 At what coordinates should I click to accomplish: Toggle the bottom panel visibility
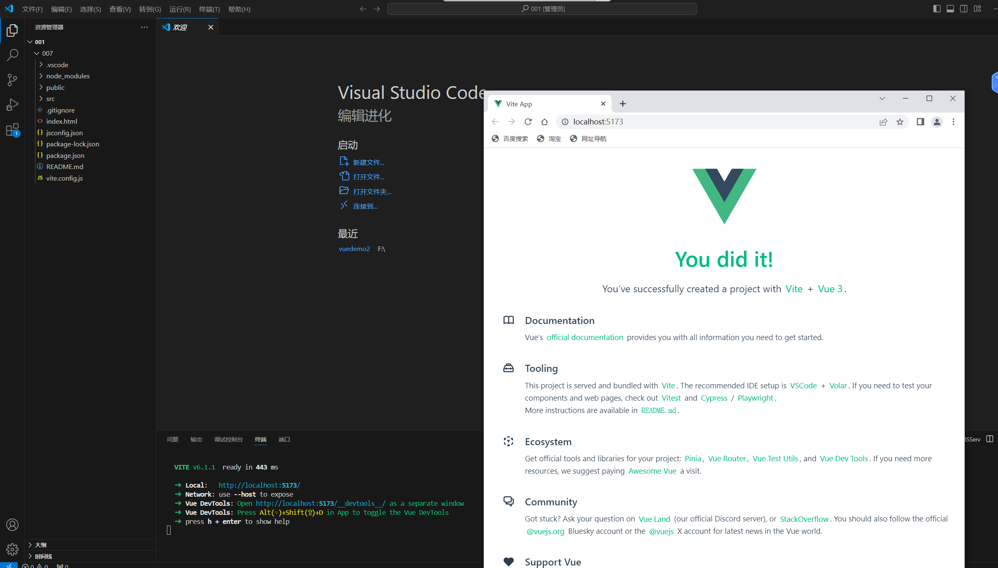(950, 9)
